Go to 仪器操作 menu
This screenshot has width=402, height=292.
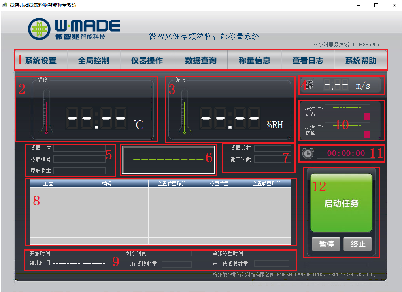[x=147, y=60]
